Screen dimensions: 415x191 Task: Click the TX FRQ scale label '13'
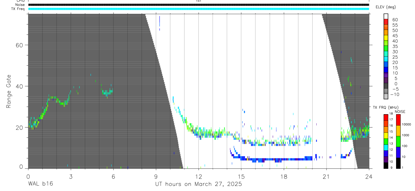pos(391,144)
